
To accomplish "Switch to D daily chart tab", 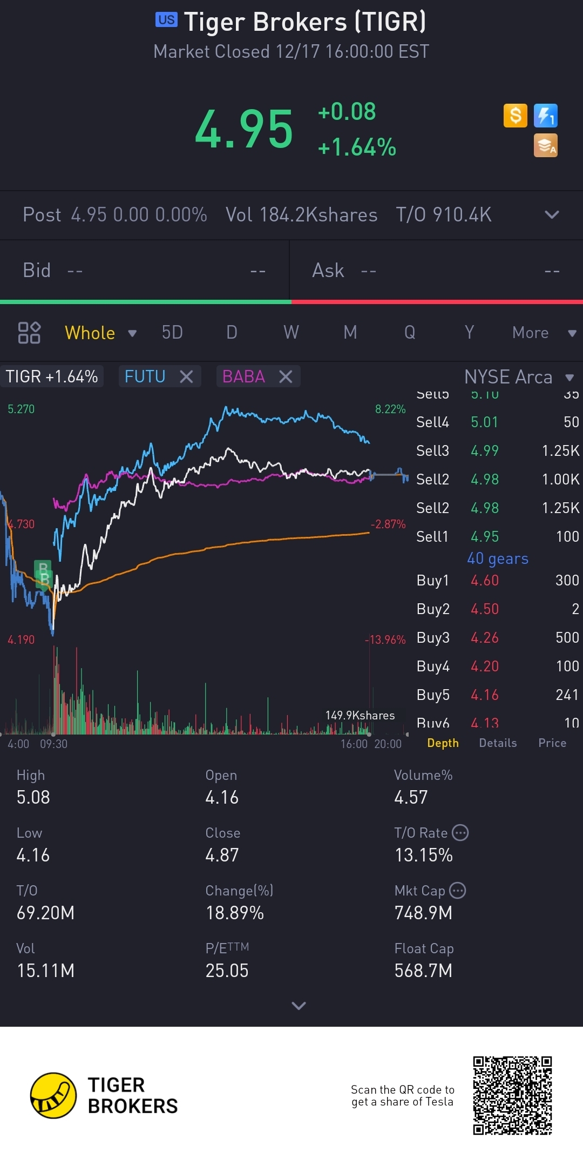I will [x=232, y=333].
